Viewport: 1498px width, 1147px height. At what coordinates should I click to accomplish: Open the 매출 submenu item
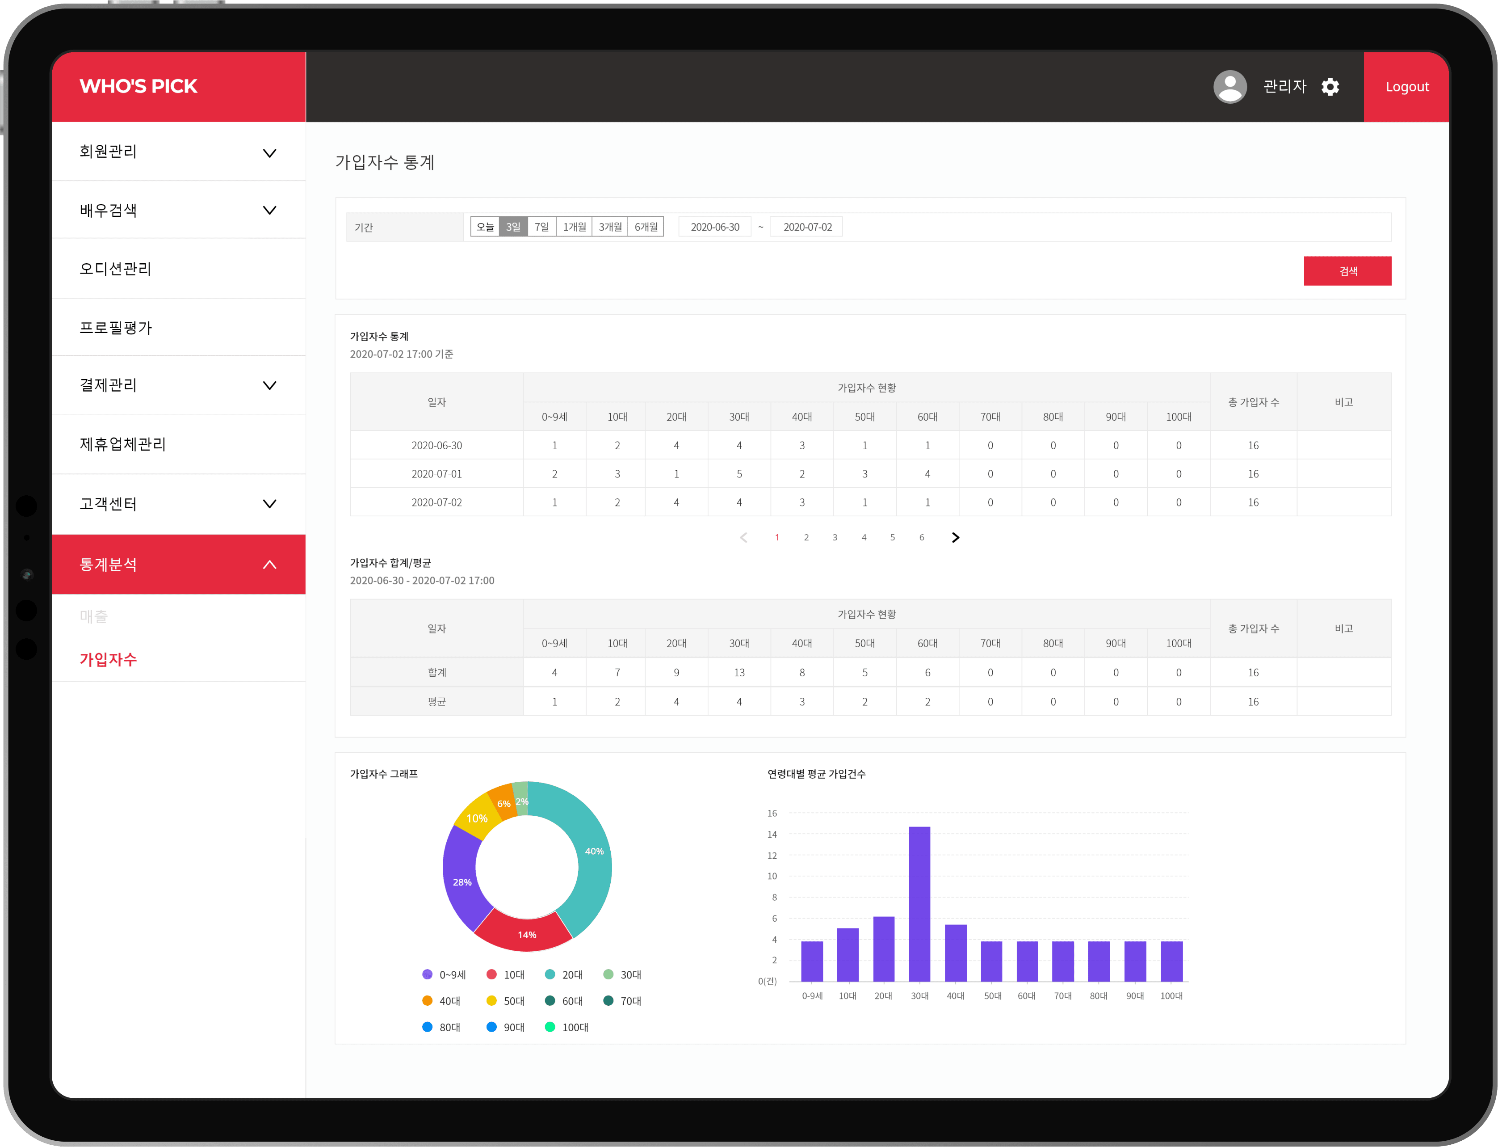94,616
